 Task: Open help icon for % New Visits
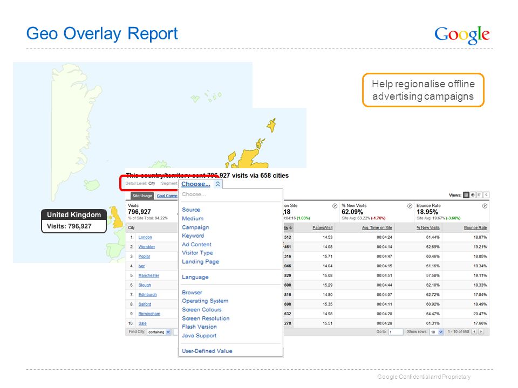coord(410,205)
